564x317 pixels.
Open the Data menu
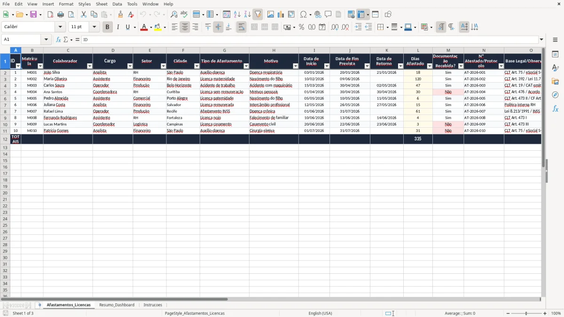pyautogui.click(x=117, y=4)
